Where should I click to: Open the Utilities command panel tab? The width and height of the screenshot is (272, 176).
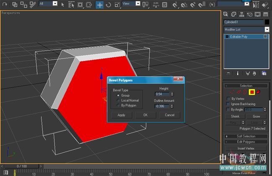point(266,14)
